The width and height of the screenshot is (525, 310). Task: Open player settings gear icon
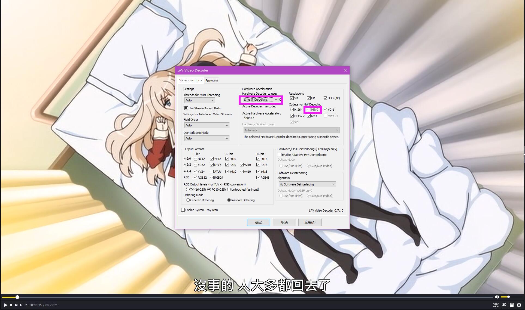[519, 305]
